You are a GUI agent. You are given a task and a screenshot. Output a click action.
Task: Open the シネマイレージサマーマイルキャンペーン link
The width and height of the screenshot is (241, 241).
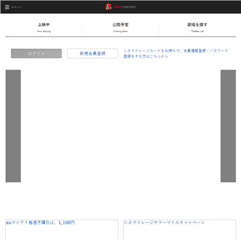164,222
